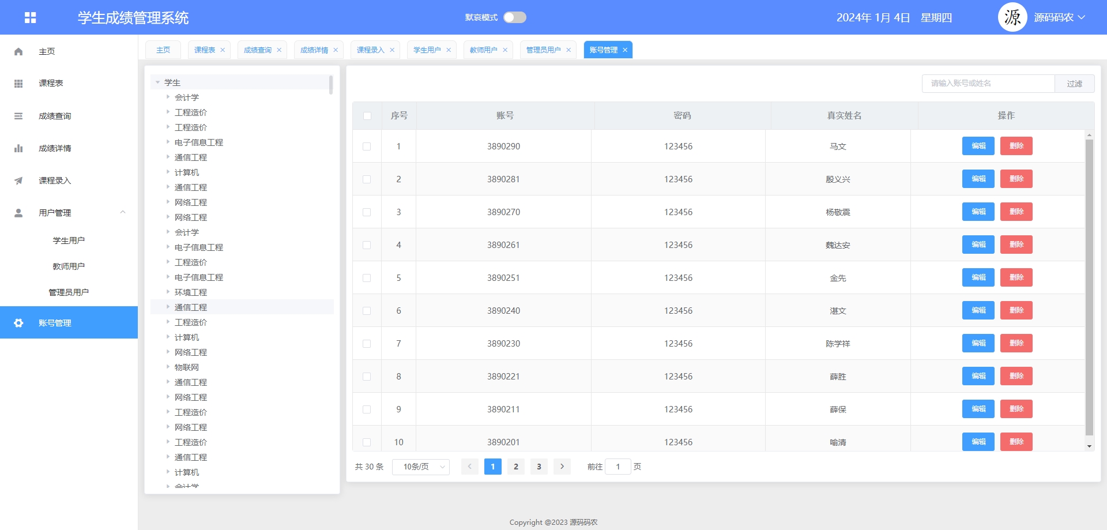Go to page 2 of the table
This screenshot has width=1107, height=530.
516,467
